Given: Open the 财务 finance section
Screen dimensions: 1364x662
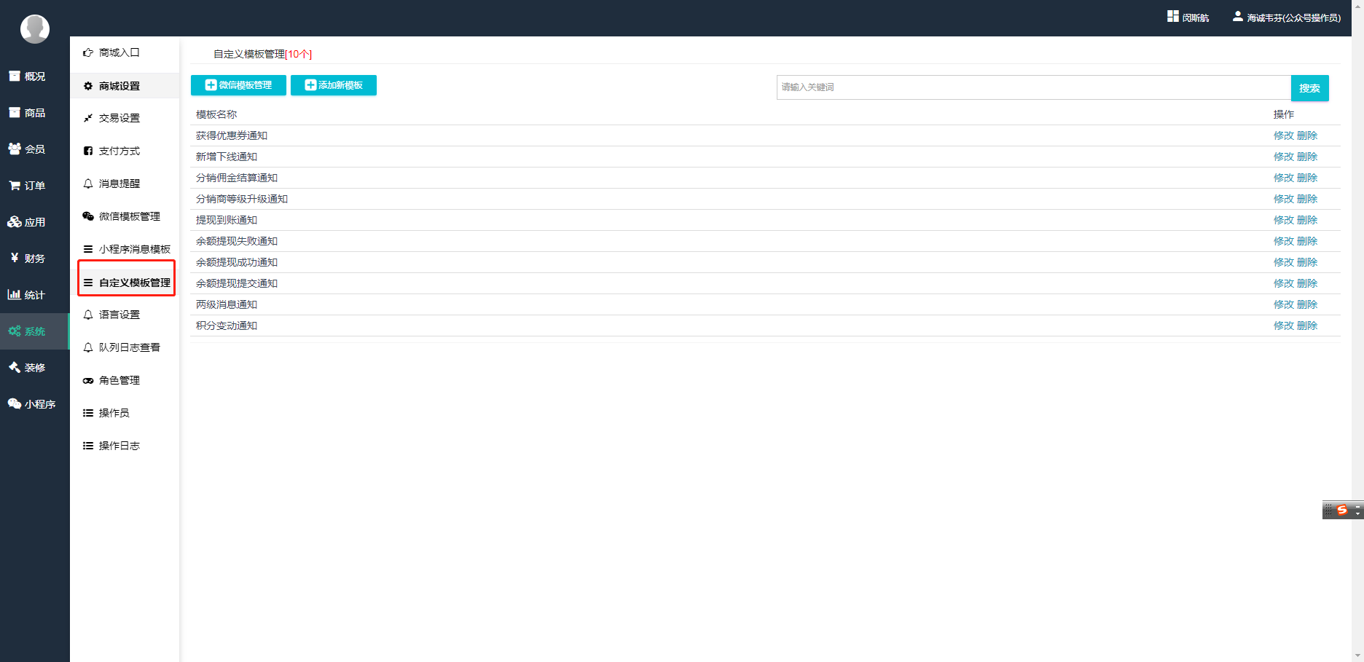Looking at the screenshot, I should click(27, 259).
